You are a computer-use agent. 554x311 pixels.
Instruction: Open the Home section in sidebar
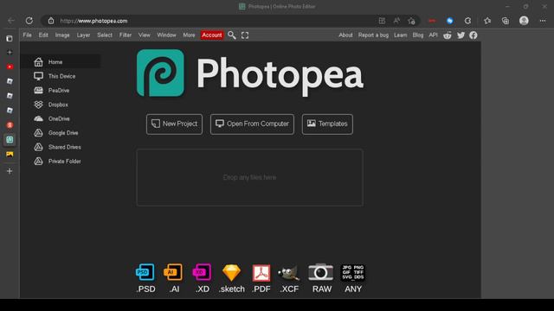point(60,61)
